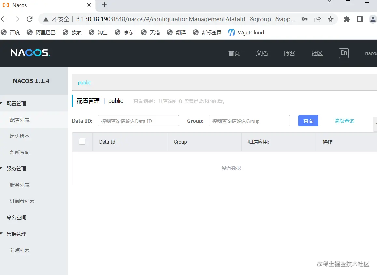Open 社区 in Nacos header
Viewport: 377px width, 275px height.
(x=317, y=53)
